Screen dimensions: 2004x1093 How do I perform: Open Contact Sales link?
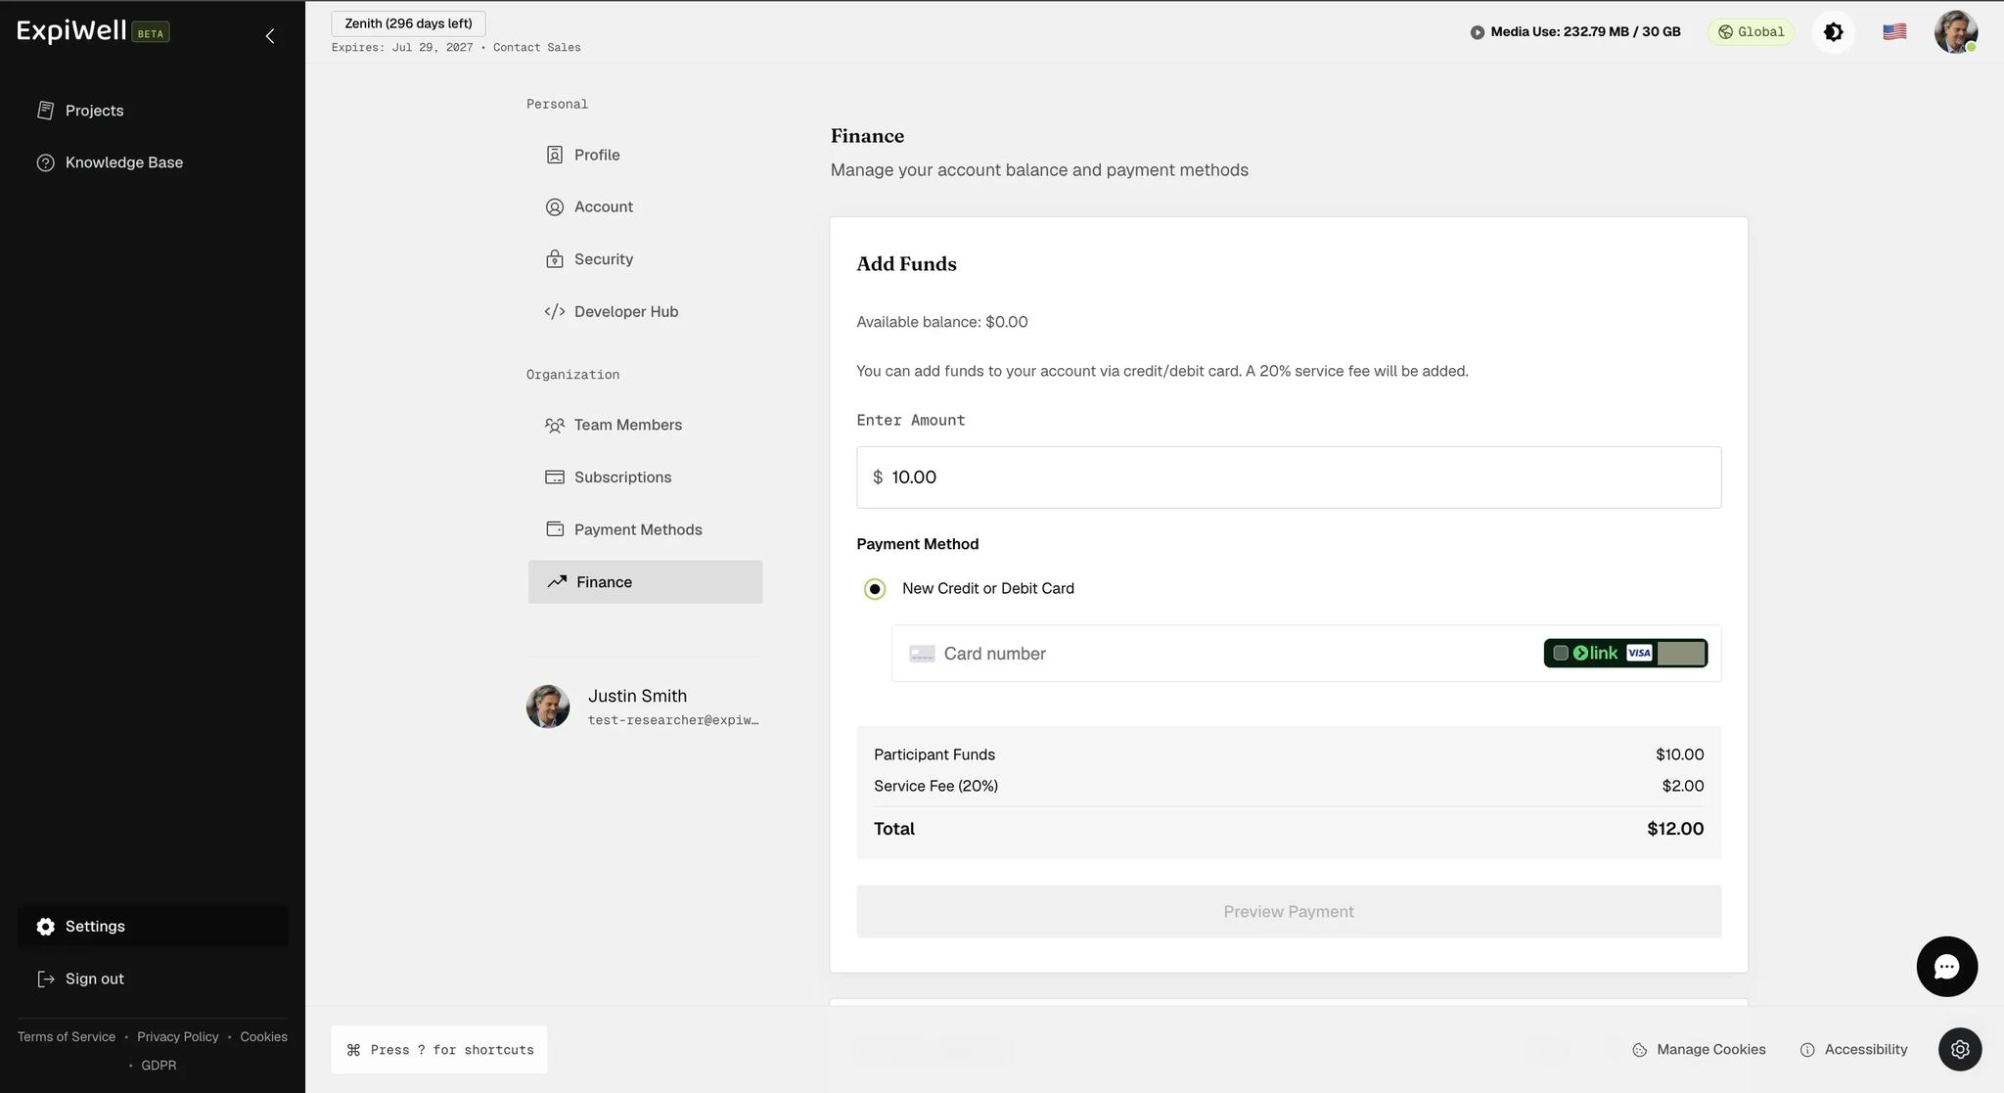point(536,47)
